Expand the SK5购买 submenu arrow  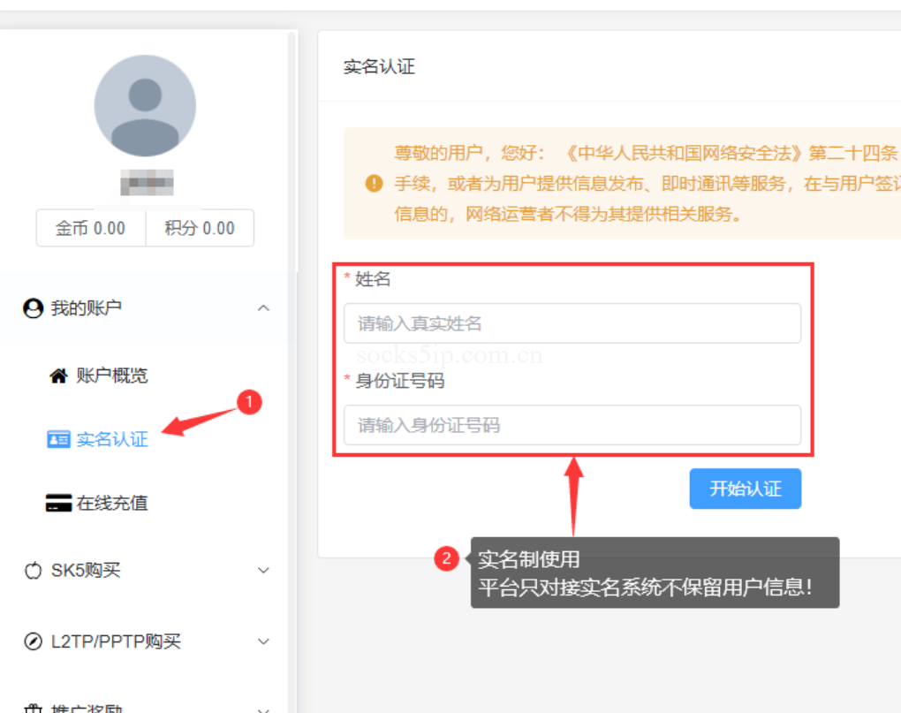263,571
